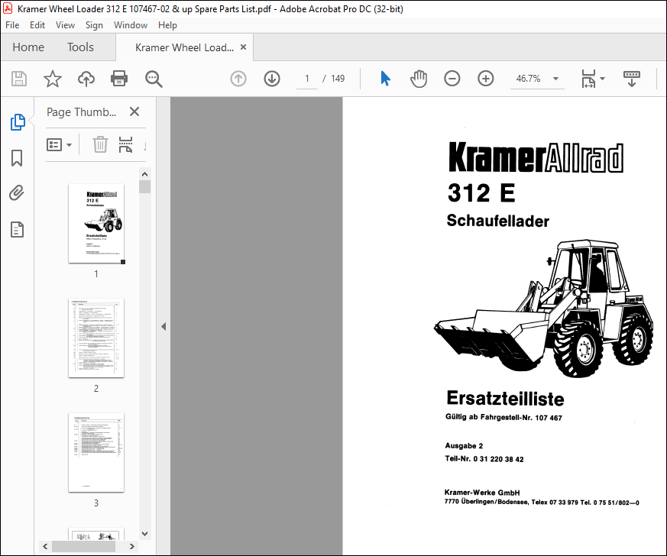
Task: Print the document with printer icon
Action: (119, 79)
